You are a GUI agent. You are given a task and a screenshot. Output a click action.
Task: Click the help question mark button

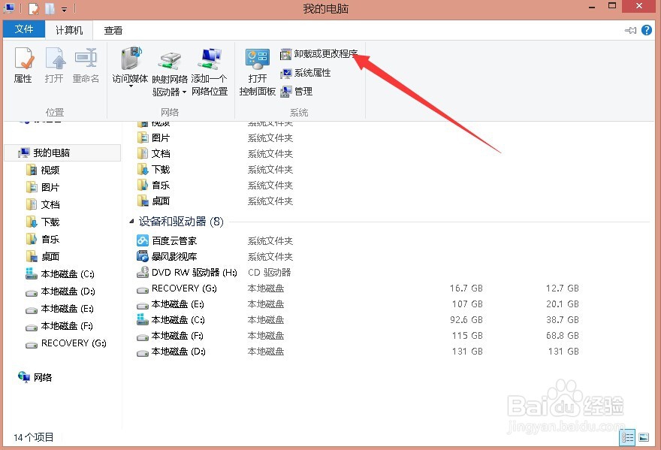(x=647, y=29)
